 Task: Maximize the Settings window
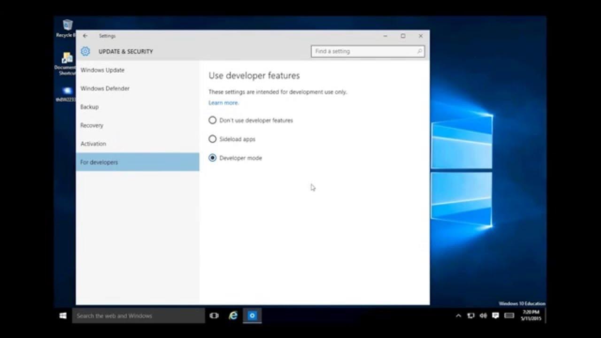pos(403,36)
